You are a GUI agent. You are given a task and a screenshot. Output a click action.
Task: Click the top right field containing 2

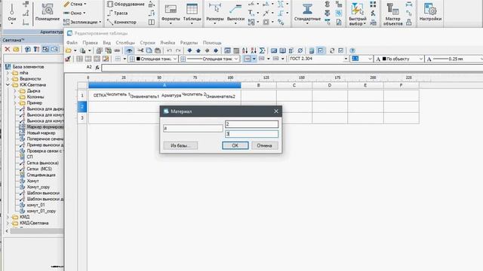point(251,124)
